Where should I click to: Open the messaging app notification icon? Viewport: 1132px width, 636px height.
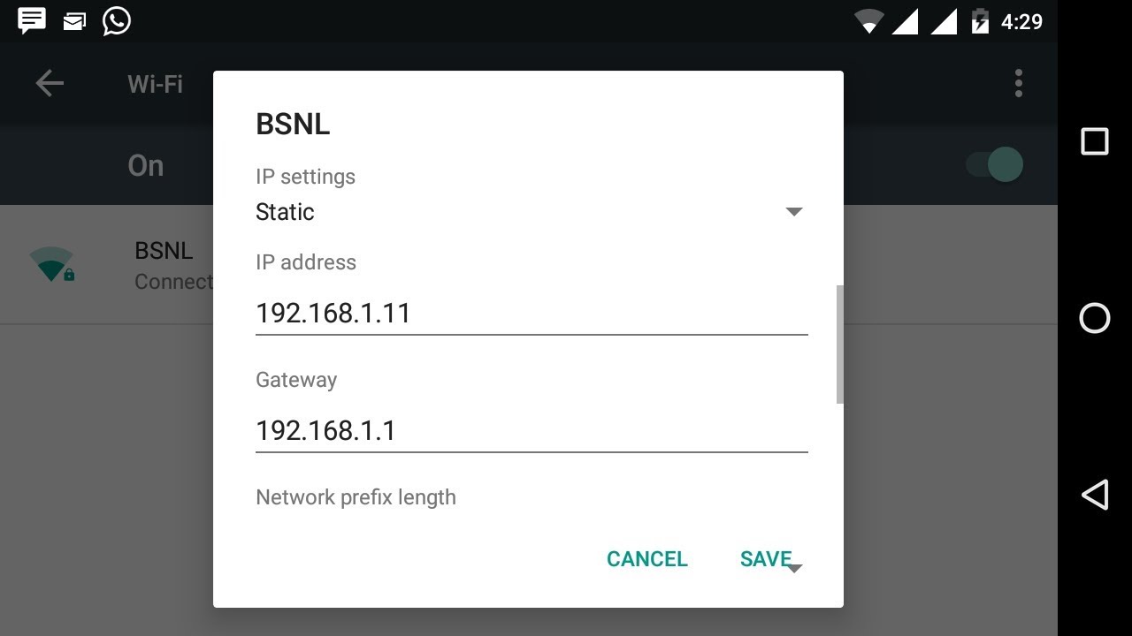click(x=31, y=19)
